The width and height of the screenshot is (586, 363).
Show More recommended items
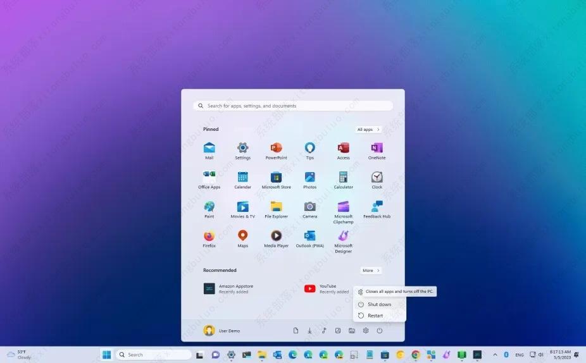(x=371, y=271)
